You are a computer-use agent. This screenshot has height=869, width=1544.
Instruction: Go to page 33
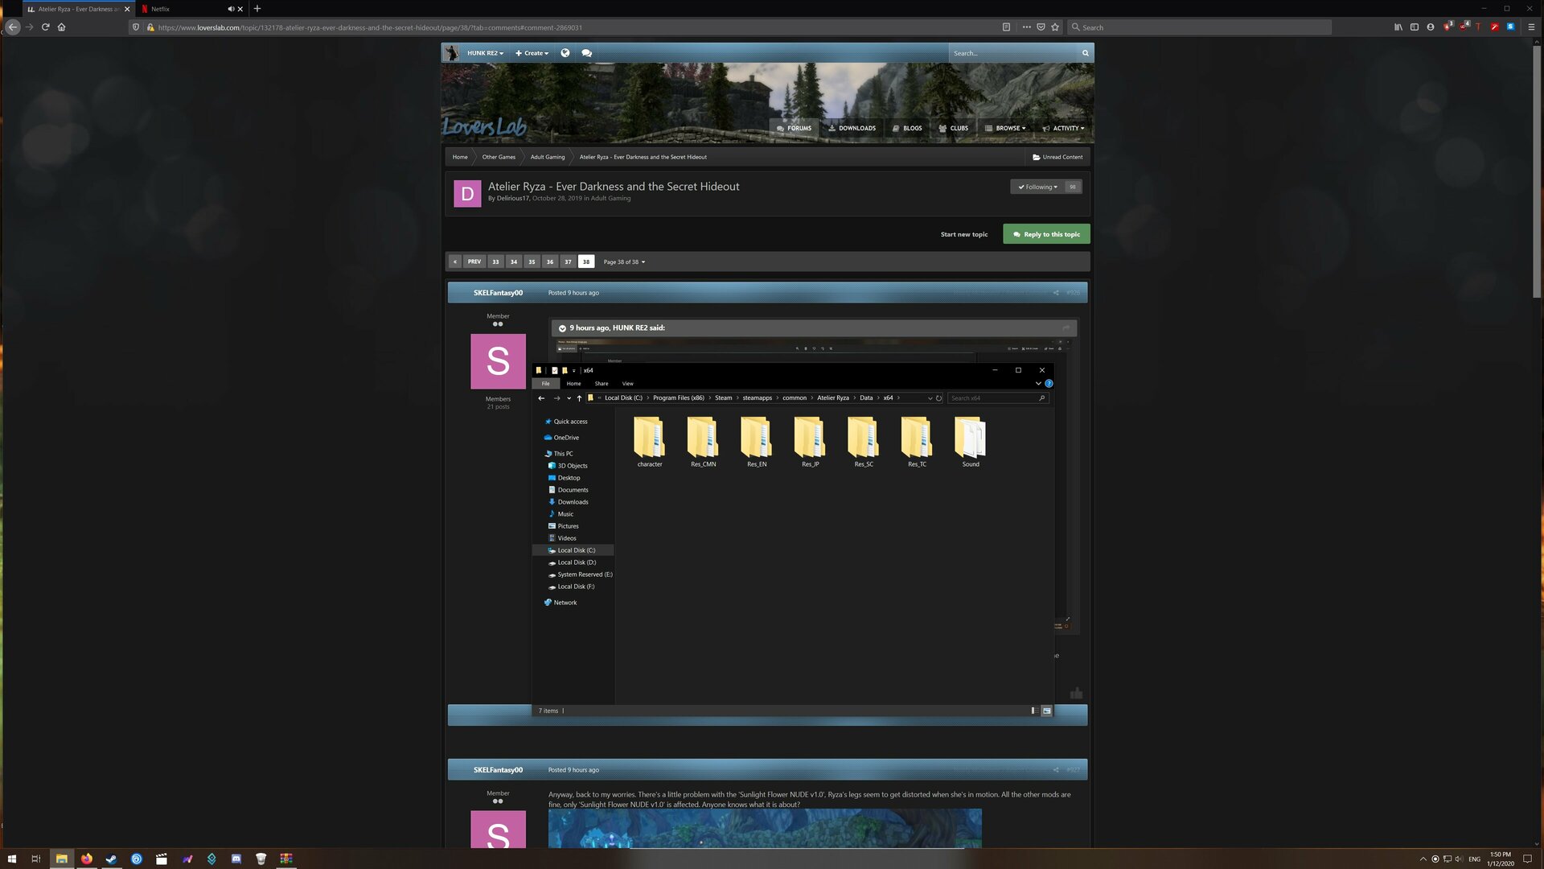(495, 262)
